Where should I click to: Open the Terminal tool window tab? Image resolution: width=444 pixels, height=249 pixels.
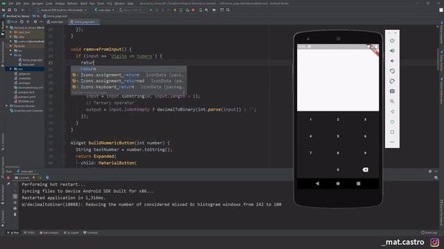90,232
